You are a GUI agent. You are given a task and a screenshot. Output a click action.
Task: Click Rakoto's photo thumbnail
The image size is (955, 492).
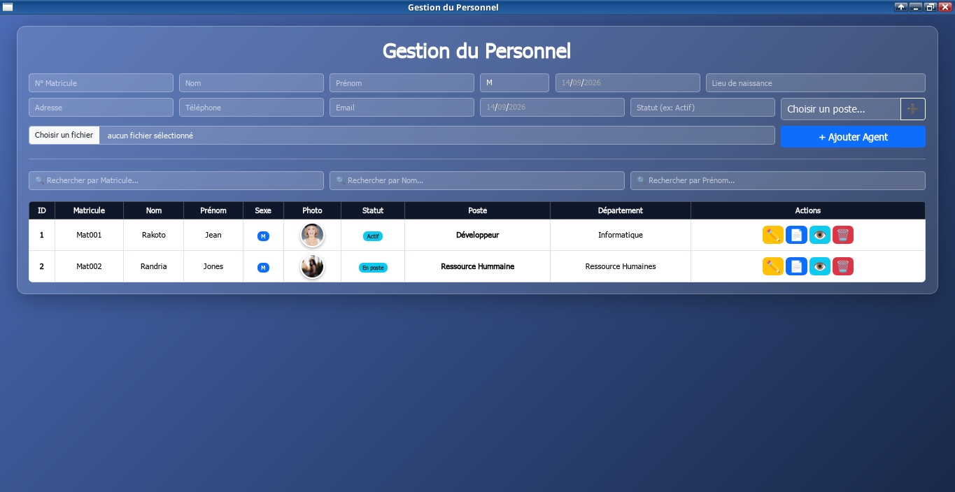312,235
